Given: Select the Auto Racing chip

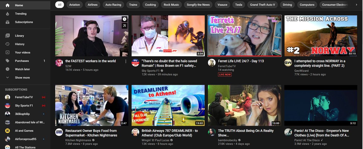Looking at the screenshot, I should pyautogui.click(x=113, y=5).
